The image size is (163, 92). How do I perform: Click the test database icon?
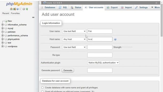[6, 43]
